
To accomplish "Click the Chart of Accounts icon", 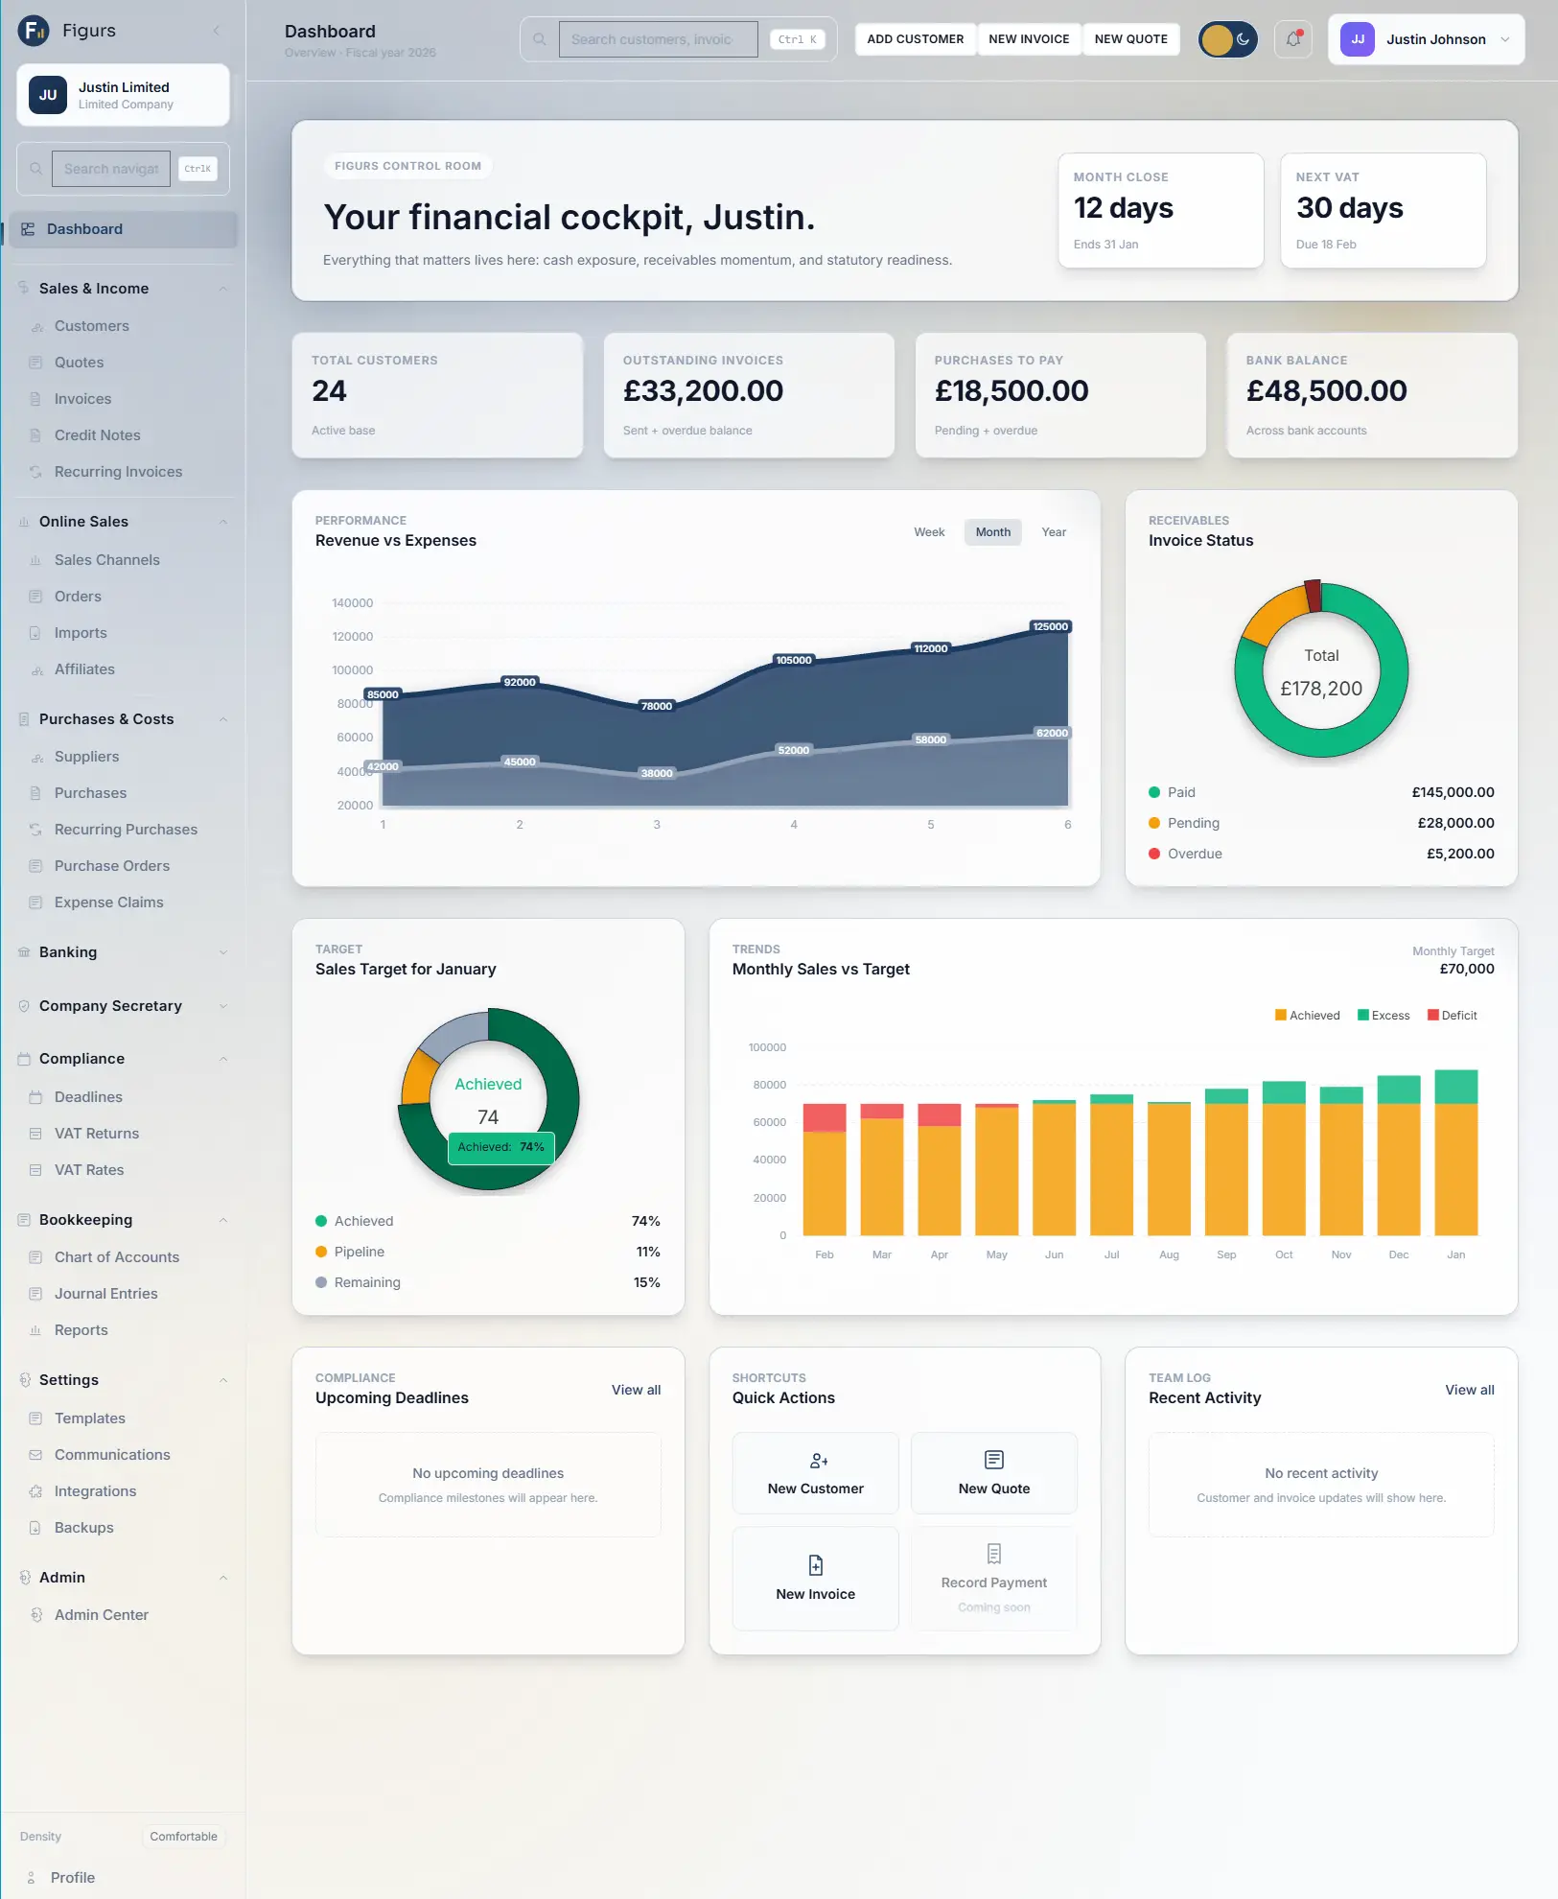I will coord(35,1256).
